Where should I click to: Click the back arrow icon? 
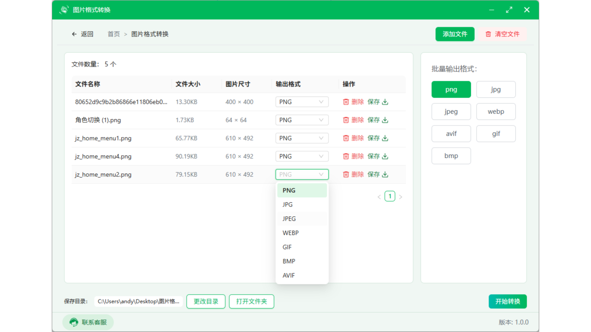74,34
